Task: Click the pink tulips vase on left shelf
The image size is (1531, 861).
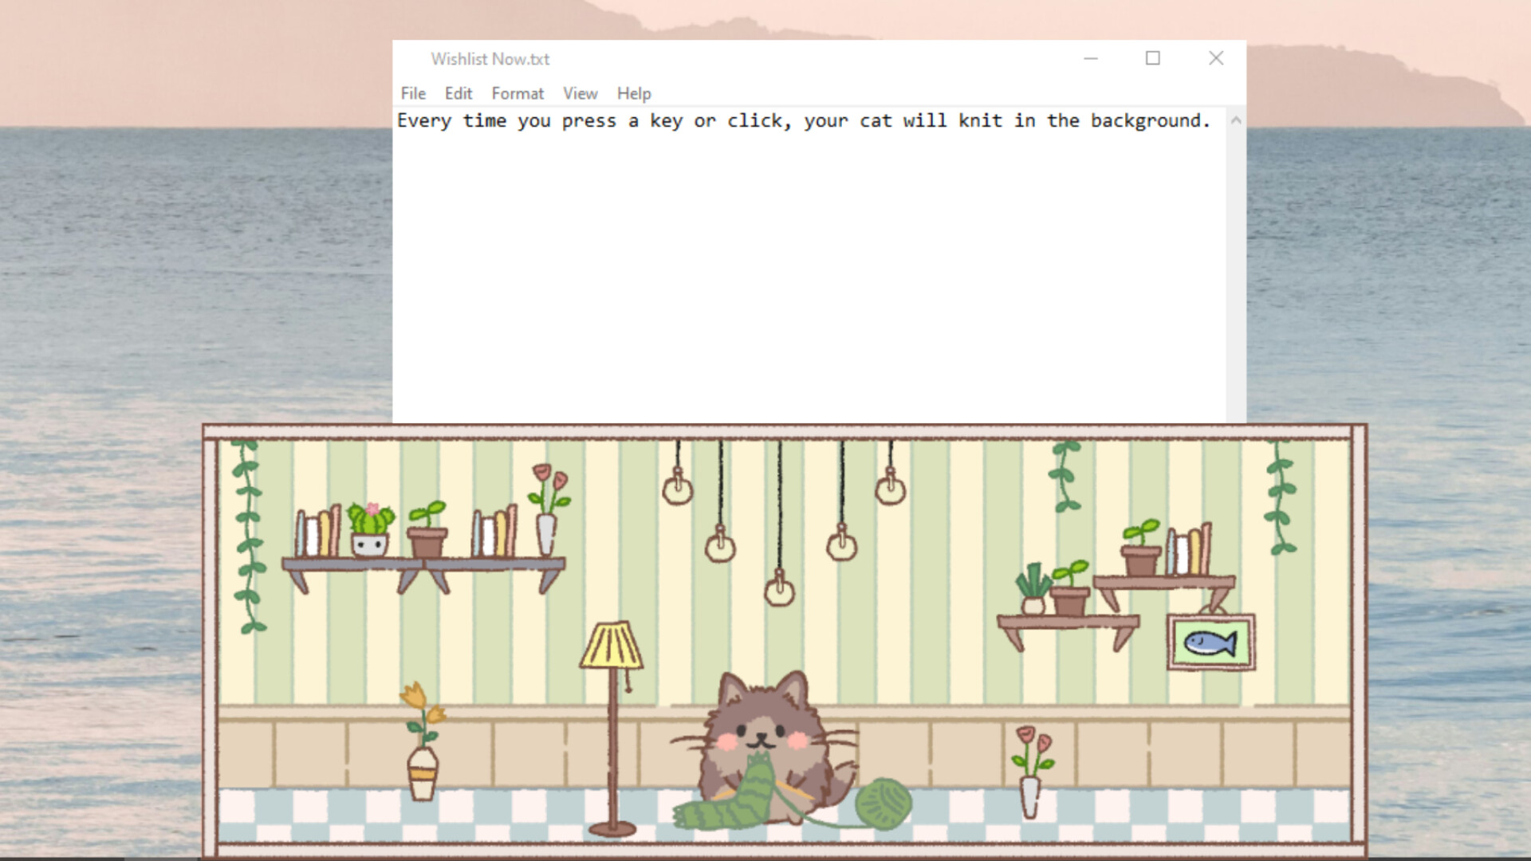Action: (549, 509)
